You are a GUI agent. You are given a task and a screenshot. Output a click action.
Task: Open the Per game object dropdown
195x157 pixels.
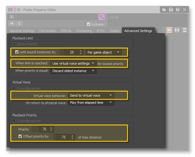click(x=103, y=52)
